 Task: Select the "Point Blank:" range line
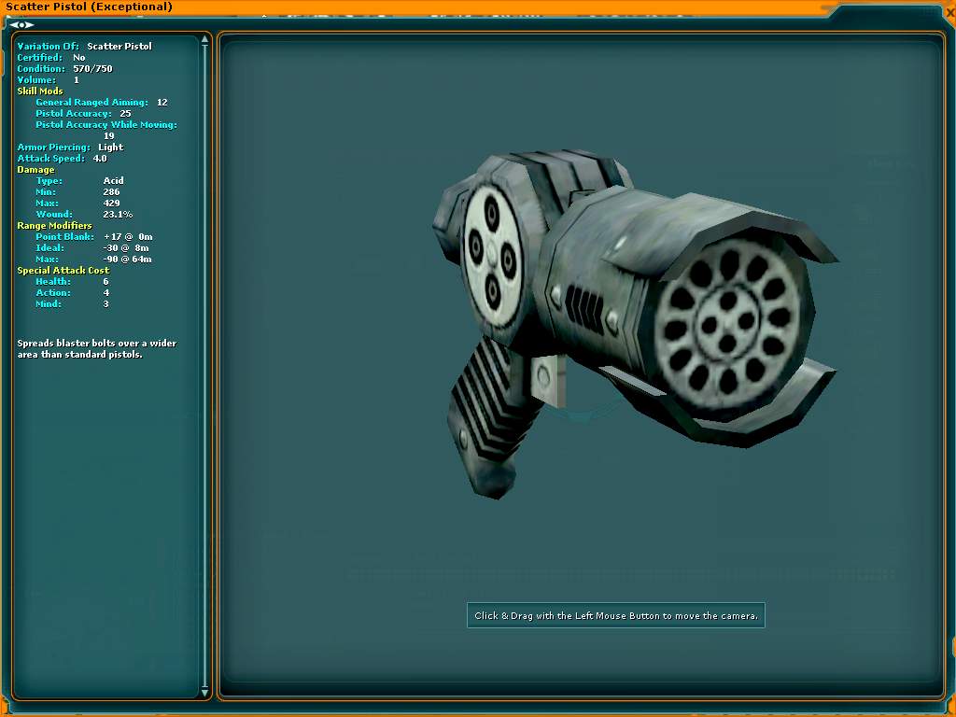[94, 236]
